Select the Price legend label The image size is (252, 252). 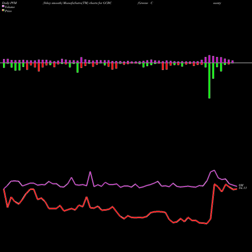pos(8,11)
